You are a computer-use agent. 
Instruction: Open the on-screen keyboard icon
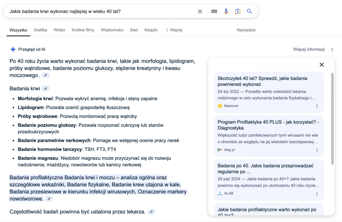coord(214,11)
